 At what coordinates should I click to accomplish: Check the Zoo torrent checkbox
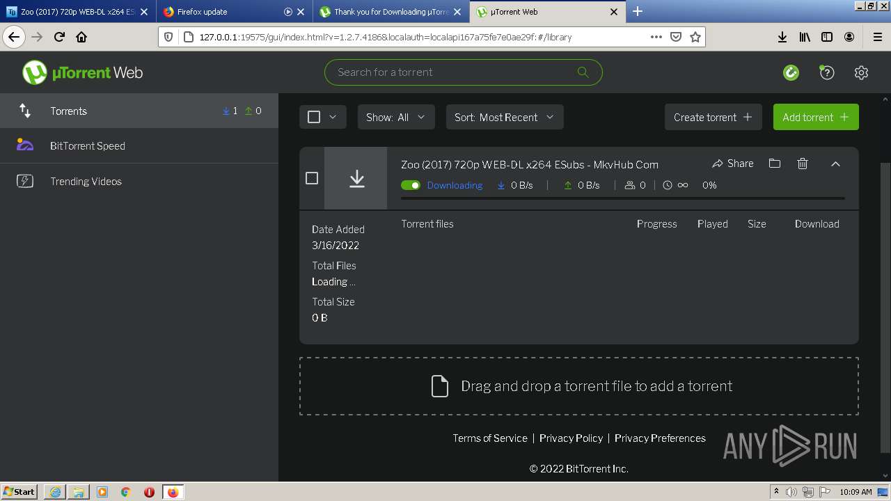(x=312, y=178)
